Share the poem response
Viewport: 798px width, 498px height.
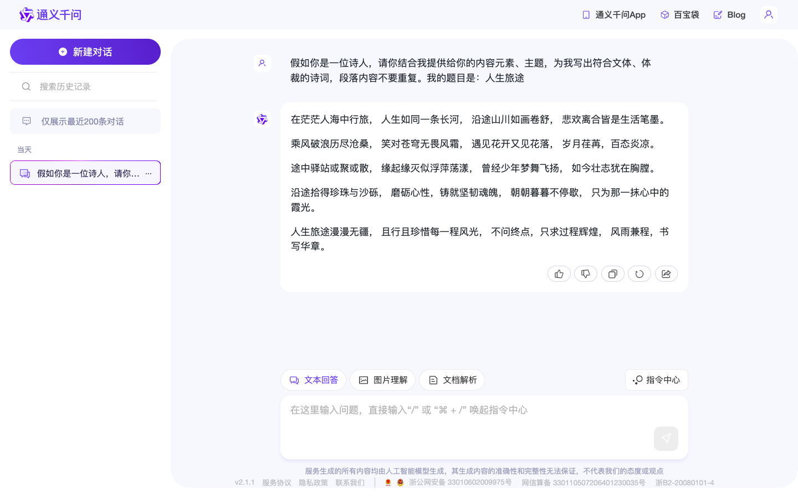(666, 273)
